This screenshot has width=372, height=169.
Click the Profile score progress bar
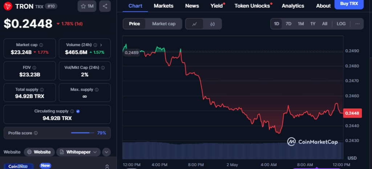pyautogui.click(x=82, y=133)
